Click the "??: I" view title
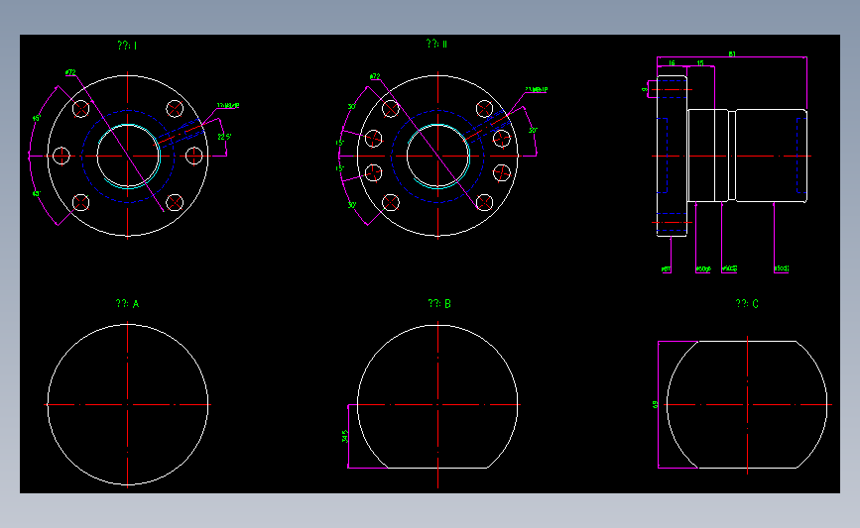 click(127, 46)
